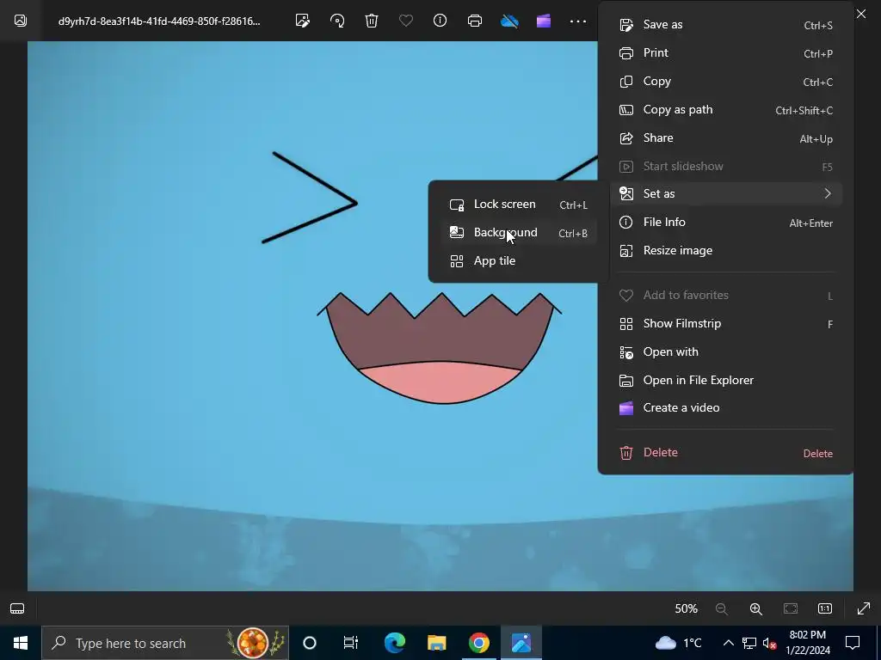Click the Photos app taskbar icon
881x660 pixels.
[521, 643]
